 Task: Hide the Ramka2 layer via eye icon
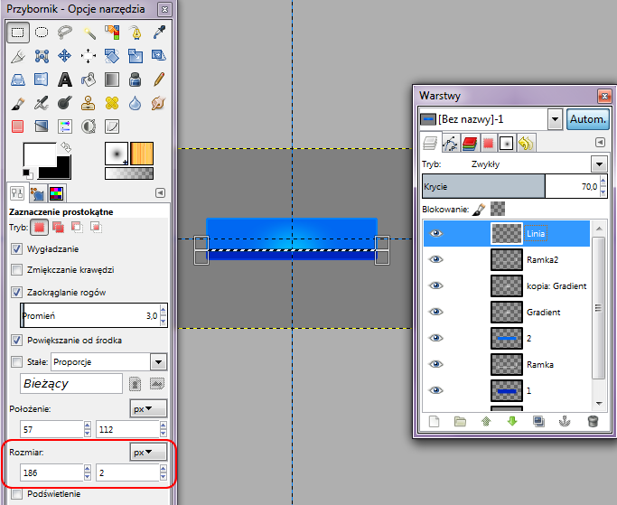click(x=438, y=259)
